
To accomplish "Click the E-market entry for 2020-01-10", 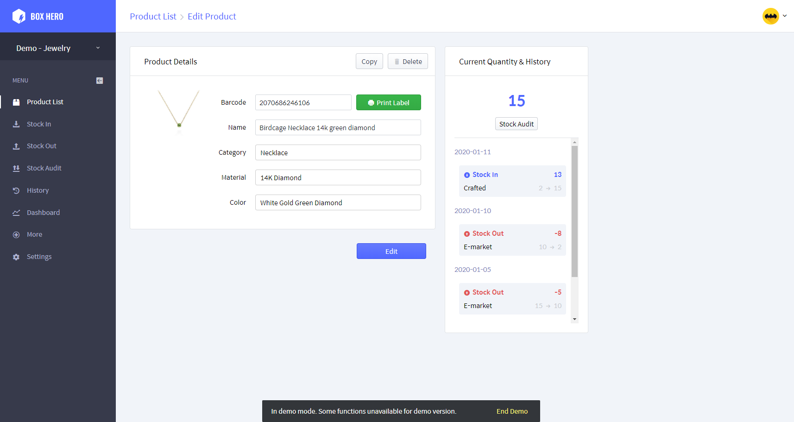I will coord(478,247).
